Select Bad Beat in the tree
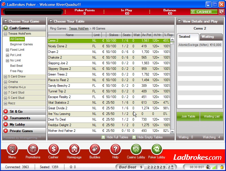This screenshot has width=226, height=171. pyautogui.click(x=16, y=66)
